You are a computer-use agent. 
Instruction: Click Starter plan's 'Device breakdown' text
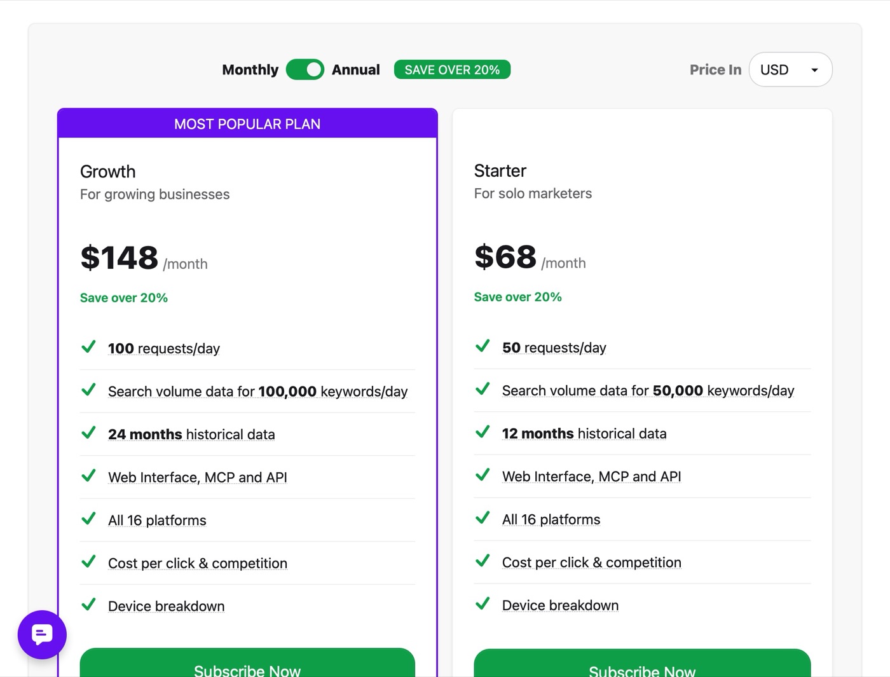(561, 605)
